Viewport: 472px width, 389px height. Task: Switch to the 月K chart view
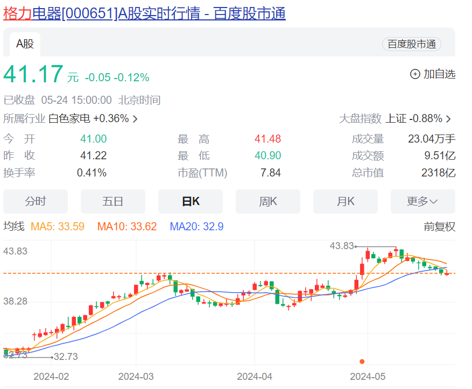346,201
